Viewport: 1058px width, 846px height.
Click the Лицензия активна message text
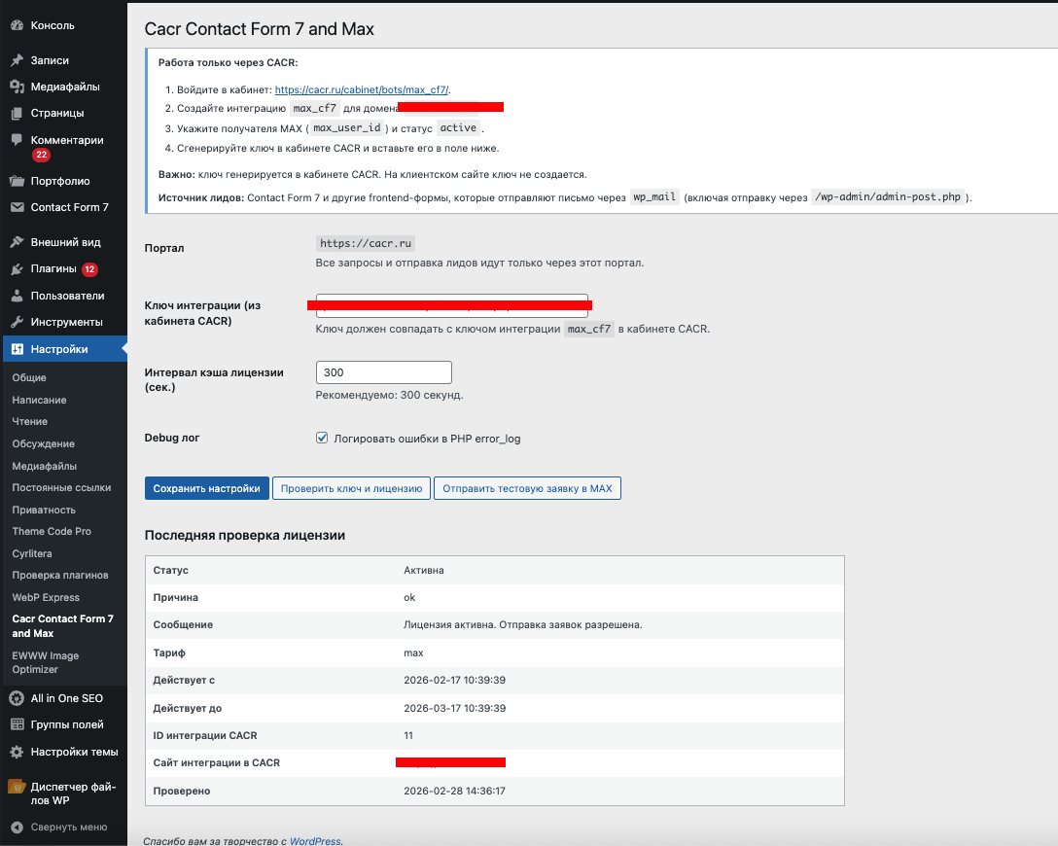pyautogui.click(x=523, y=624)
